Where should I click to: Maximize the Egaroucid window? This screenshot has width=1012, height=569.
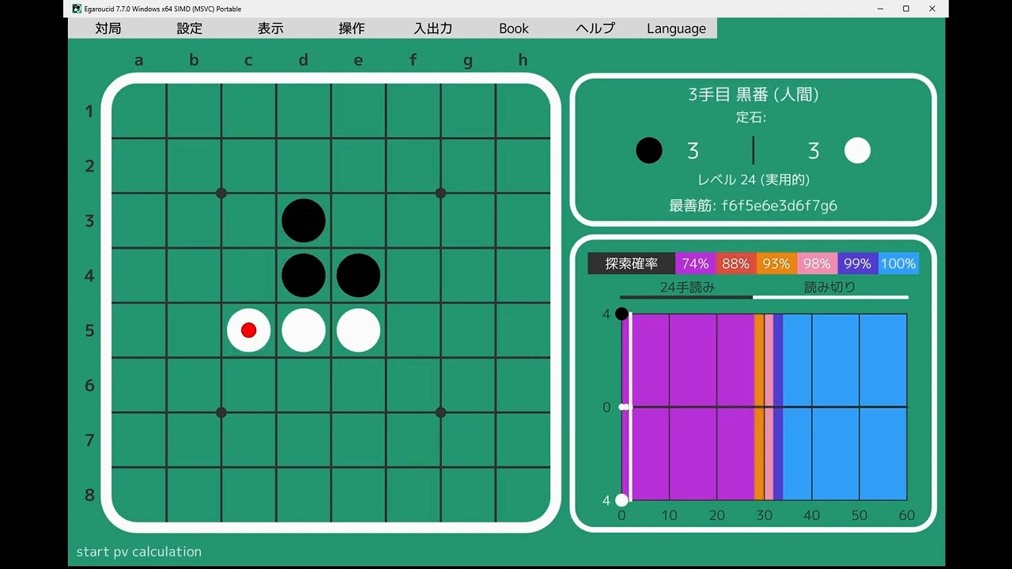(x=906, y=9)
